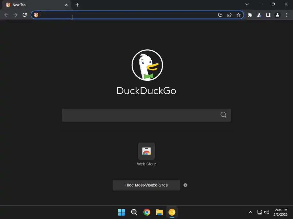Restore down the browser window
The width and height of the screenshot is (293, 219).
coord(273,4)
